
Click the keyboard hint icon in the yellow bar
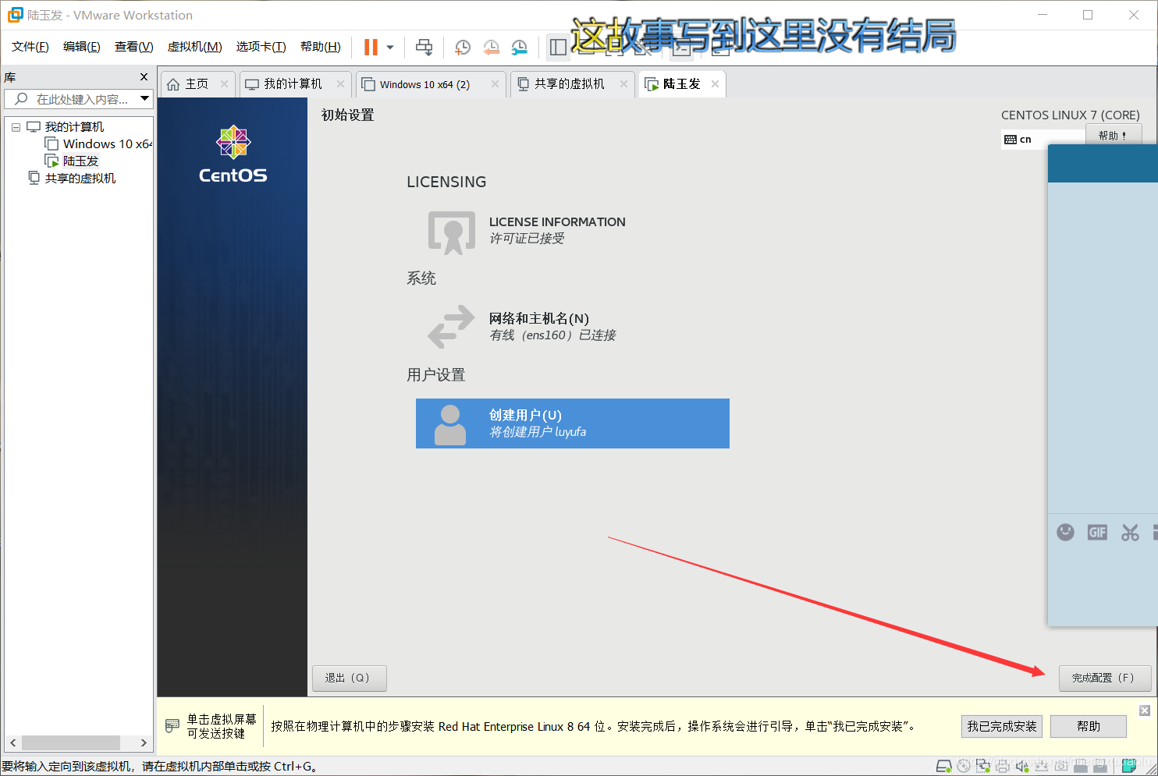[172, 726]
